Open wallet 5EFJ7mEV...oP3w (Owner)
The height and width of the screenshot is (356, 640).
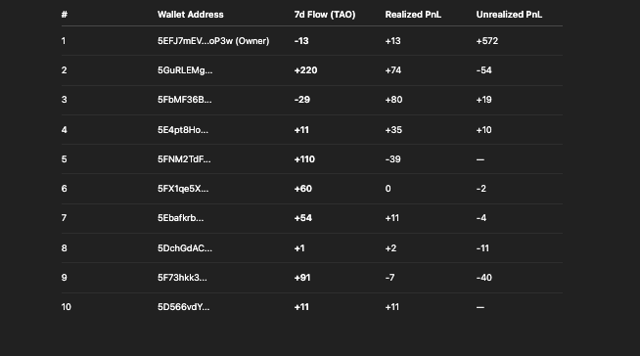point(213,41)
